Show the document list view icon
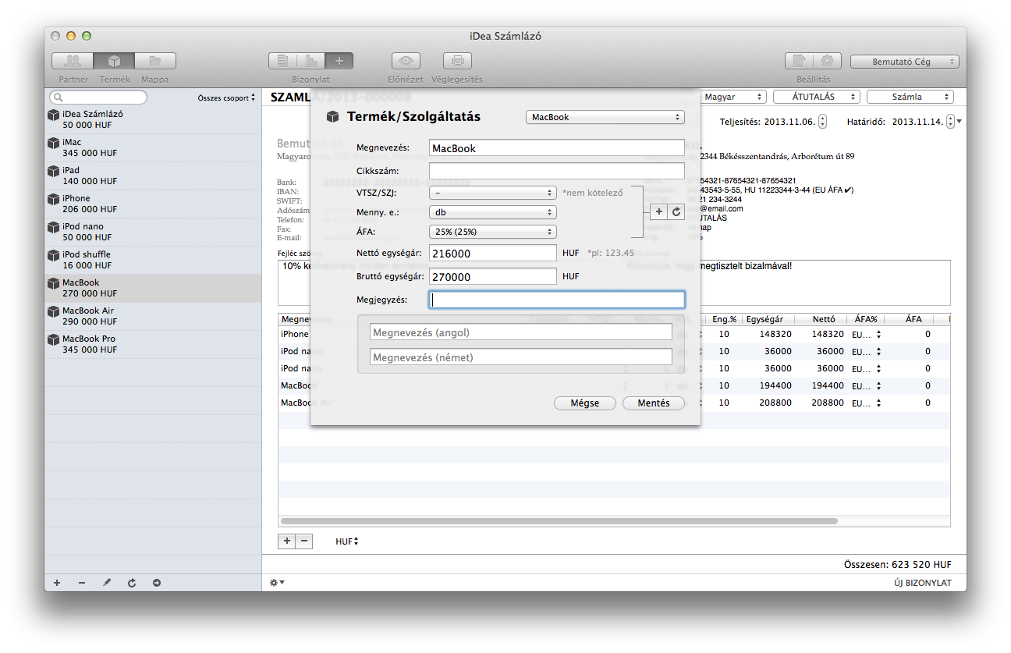Viewport: 1011px width, 653px height. [282, 61]
